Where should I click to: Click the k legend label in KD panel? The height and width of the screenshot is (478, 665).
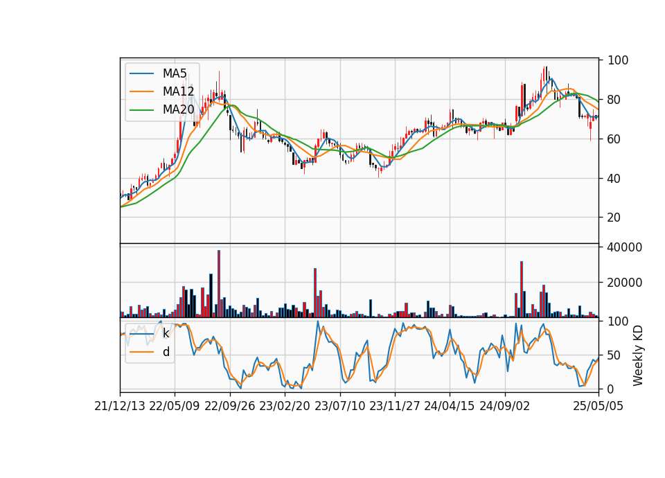point(166,333)
